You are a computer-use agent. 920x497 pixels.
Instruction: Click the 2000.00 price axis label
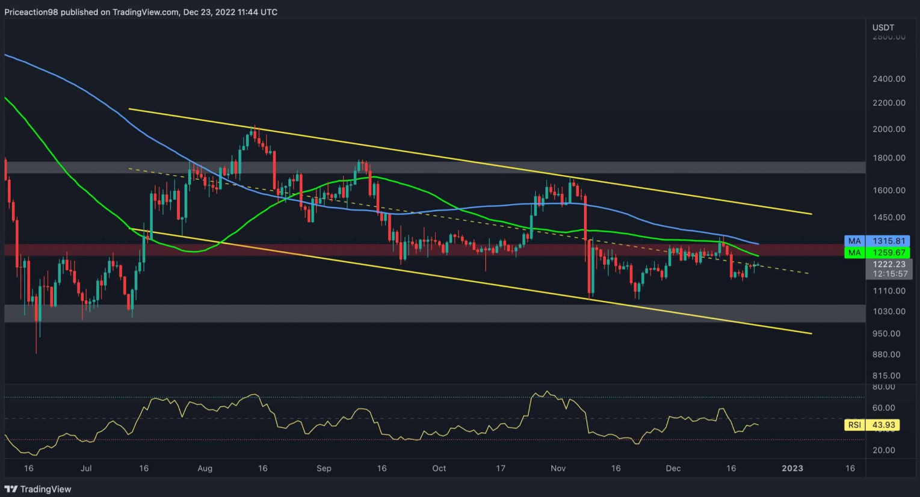(889, 129)
